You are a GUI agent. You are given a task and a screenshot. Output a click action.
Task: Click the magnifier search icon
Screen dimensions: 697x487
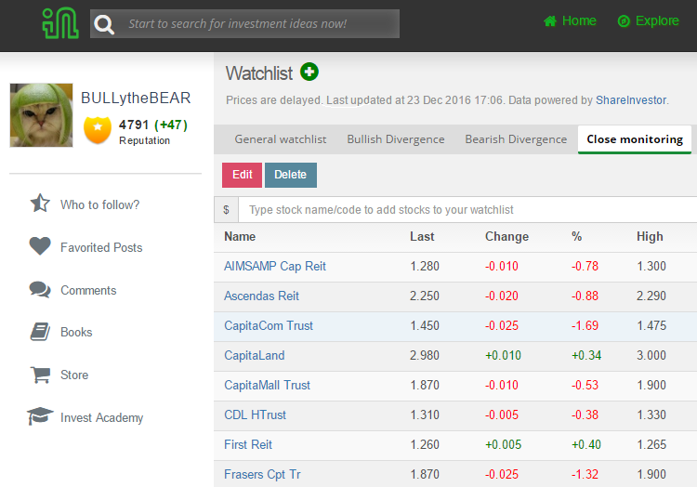click(104, 24)
